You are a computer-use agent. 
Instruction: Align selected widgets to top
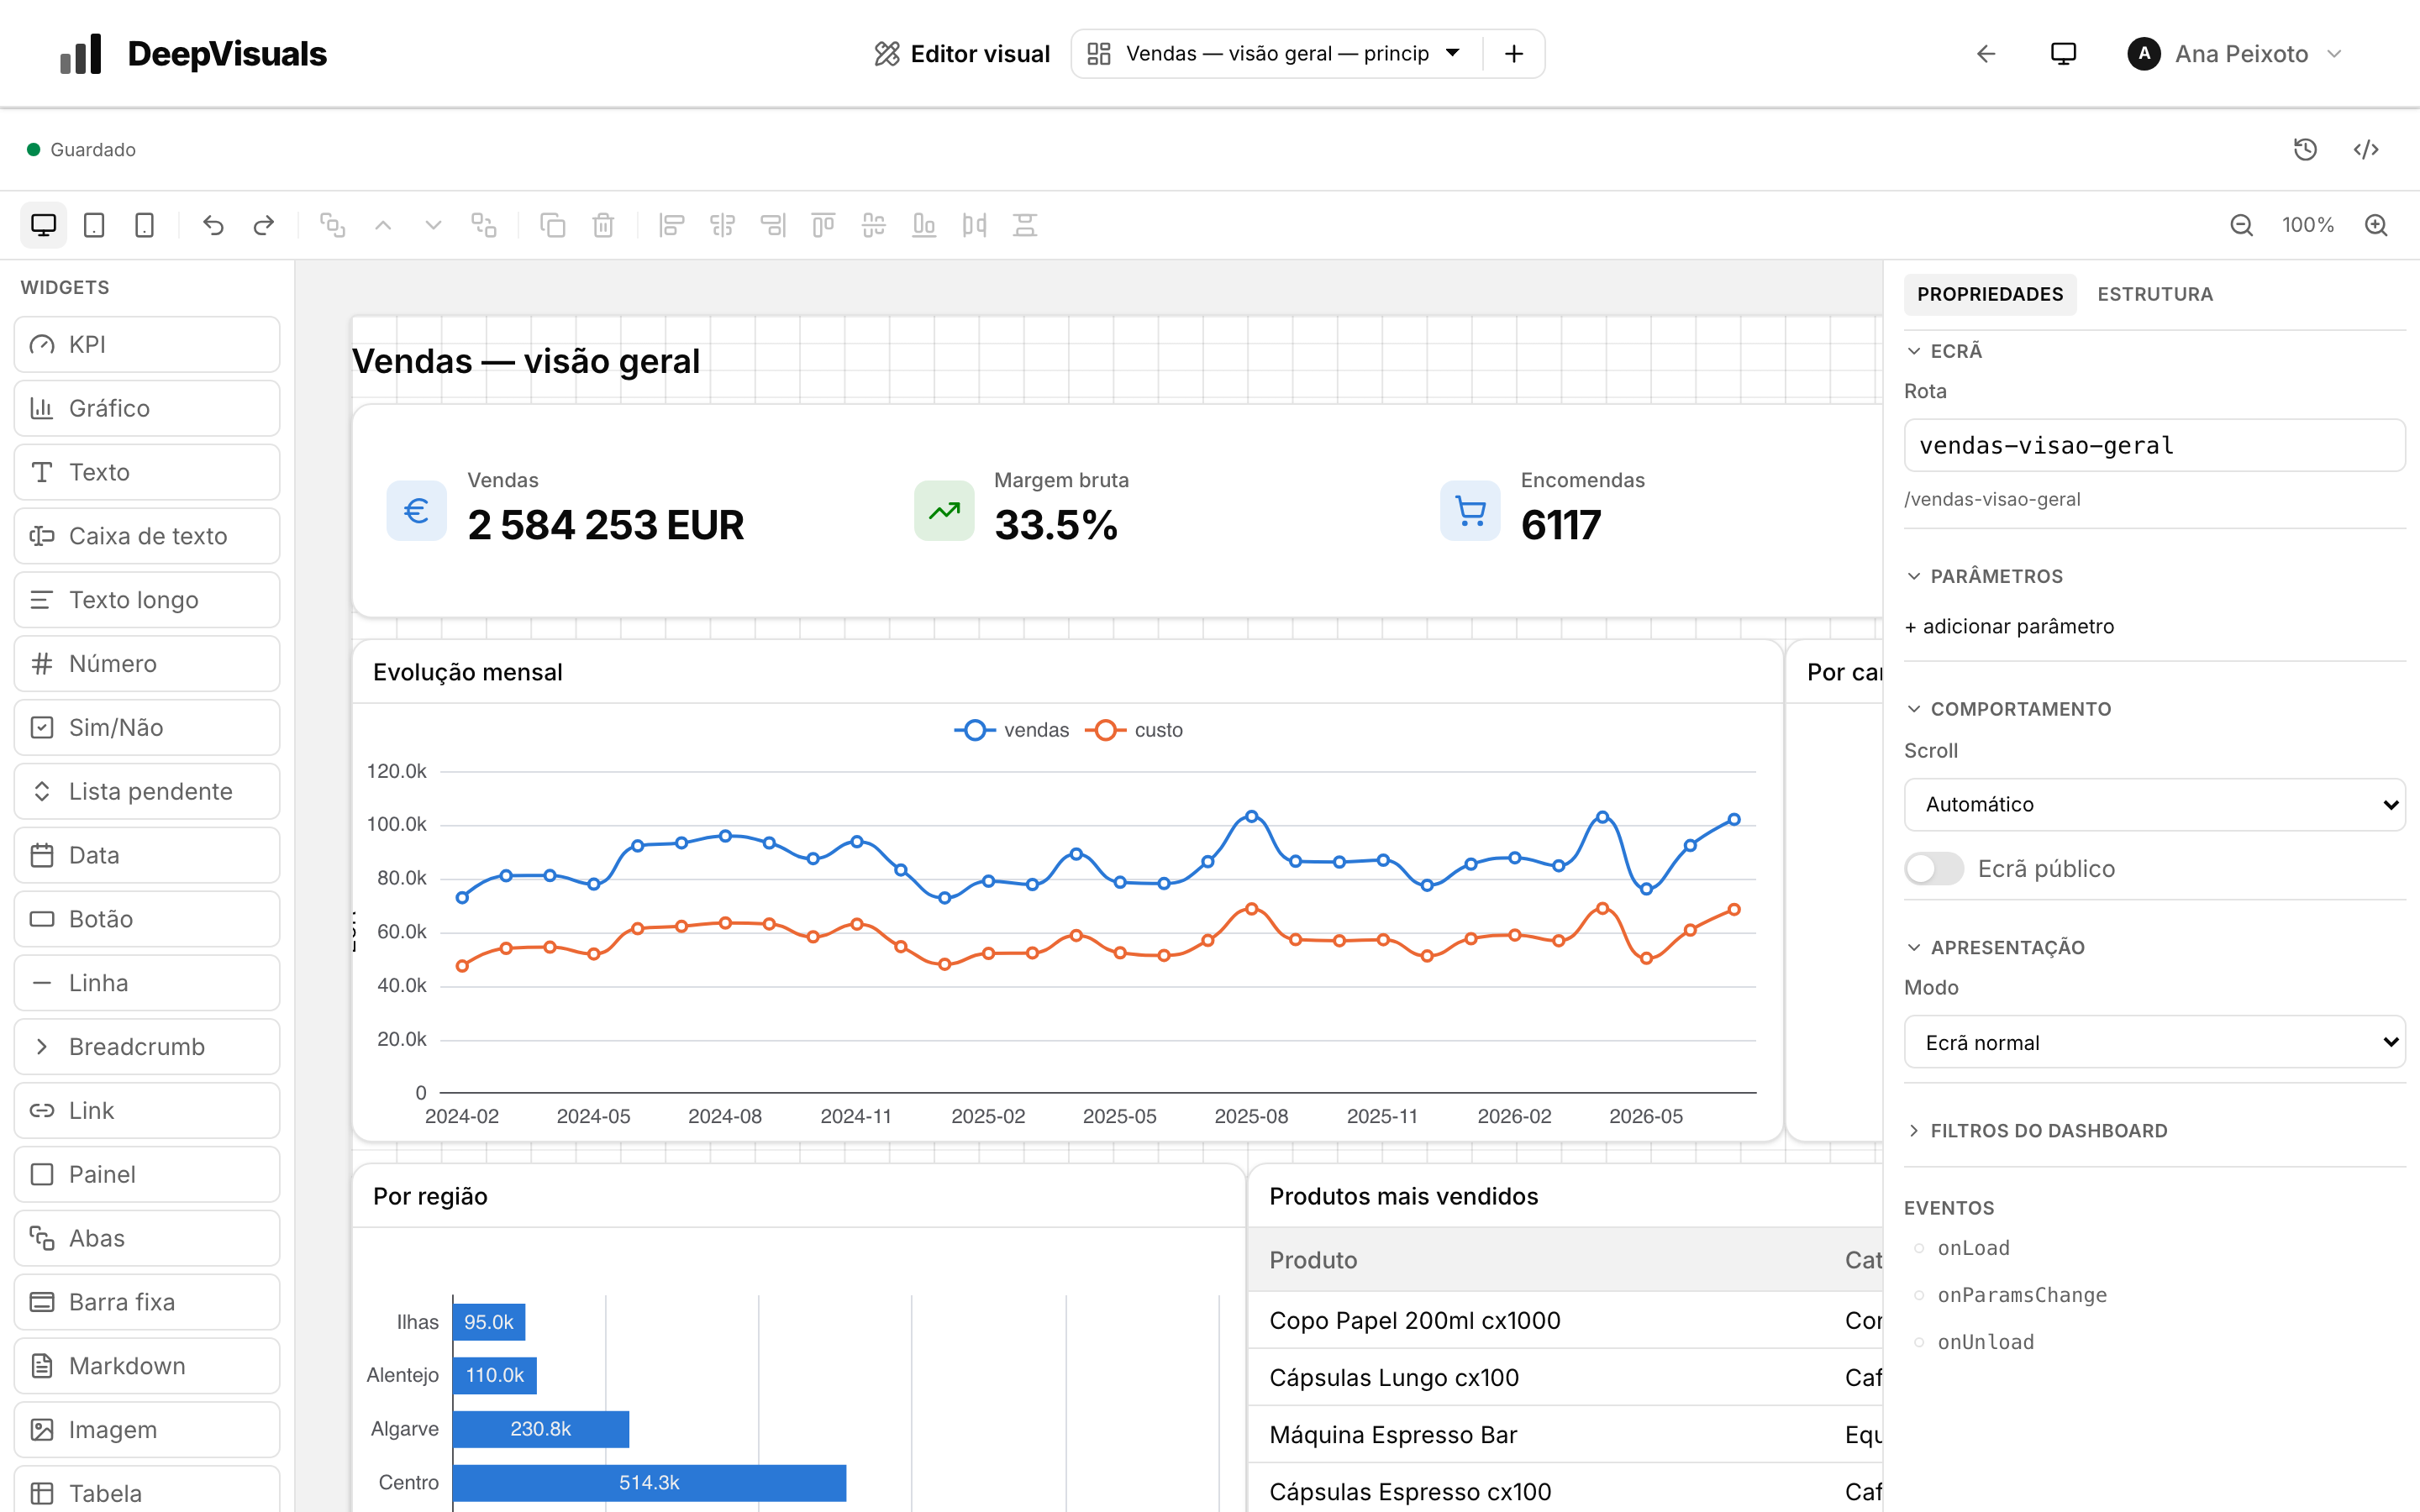click(823, 225)
